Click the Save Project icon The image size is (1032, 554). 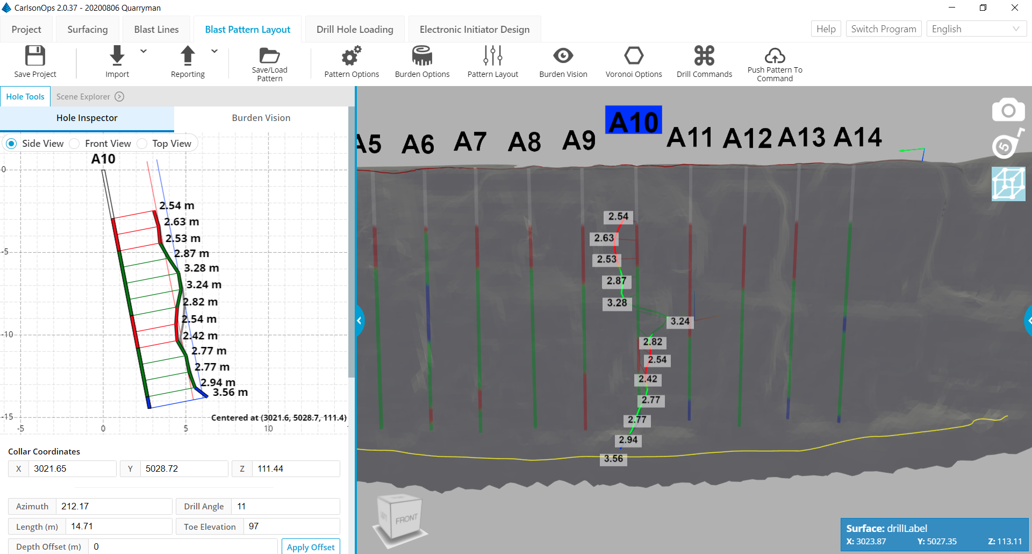click(35, 56)
